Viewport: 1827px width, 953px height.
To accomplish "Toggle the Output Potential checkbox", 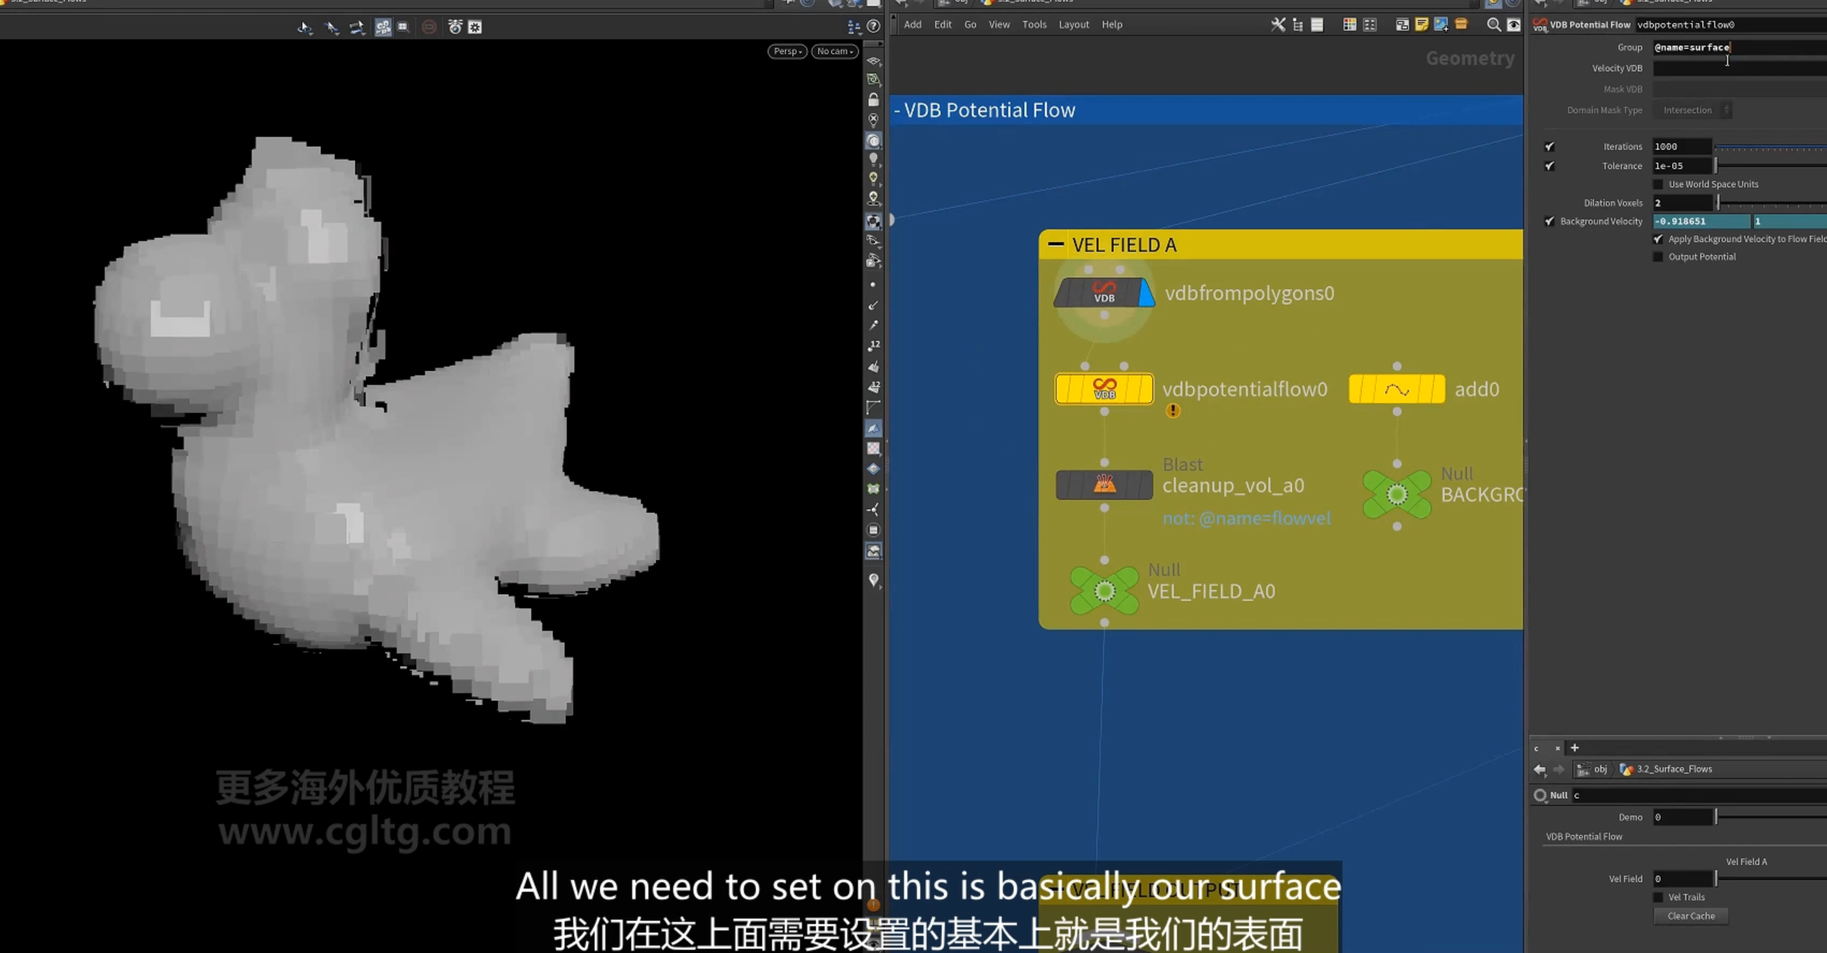I will tap(1658, 257).
